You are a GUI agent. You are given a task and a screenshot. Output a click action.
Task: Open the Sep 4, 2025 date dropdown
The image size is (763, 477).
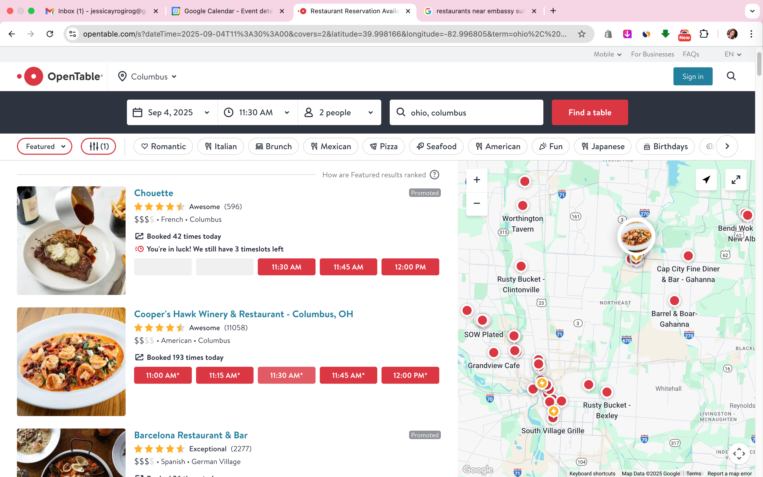coord(172,113)
